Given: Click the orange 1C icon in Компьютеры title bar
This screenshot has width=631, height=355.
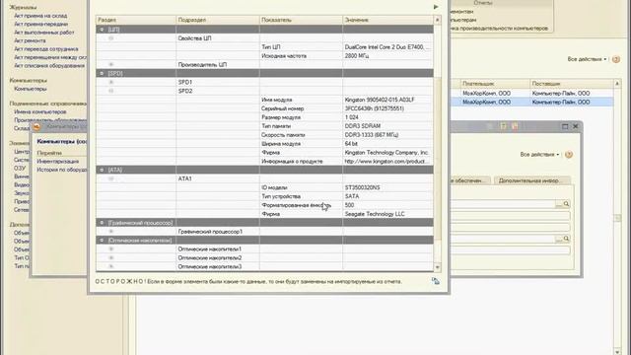Looking at the screenshot, I should tap(36, 127).
